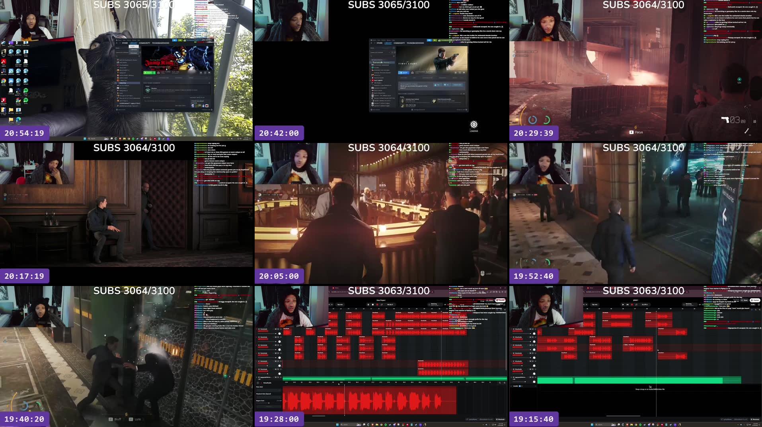
Task: Click thumbs-down No recommend button
Action: click(x=447, y=85)
